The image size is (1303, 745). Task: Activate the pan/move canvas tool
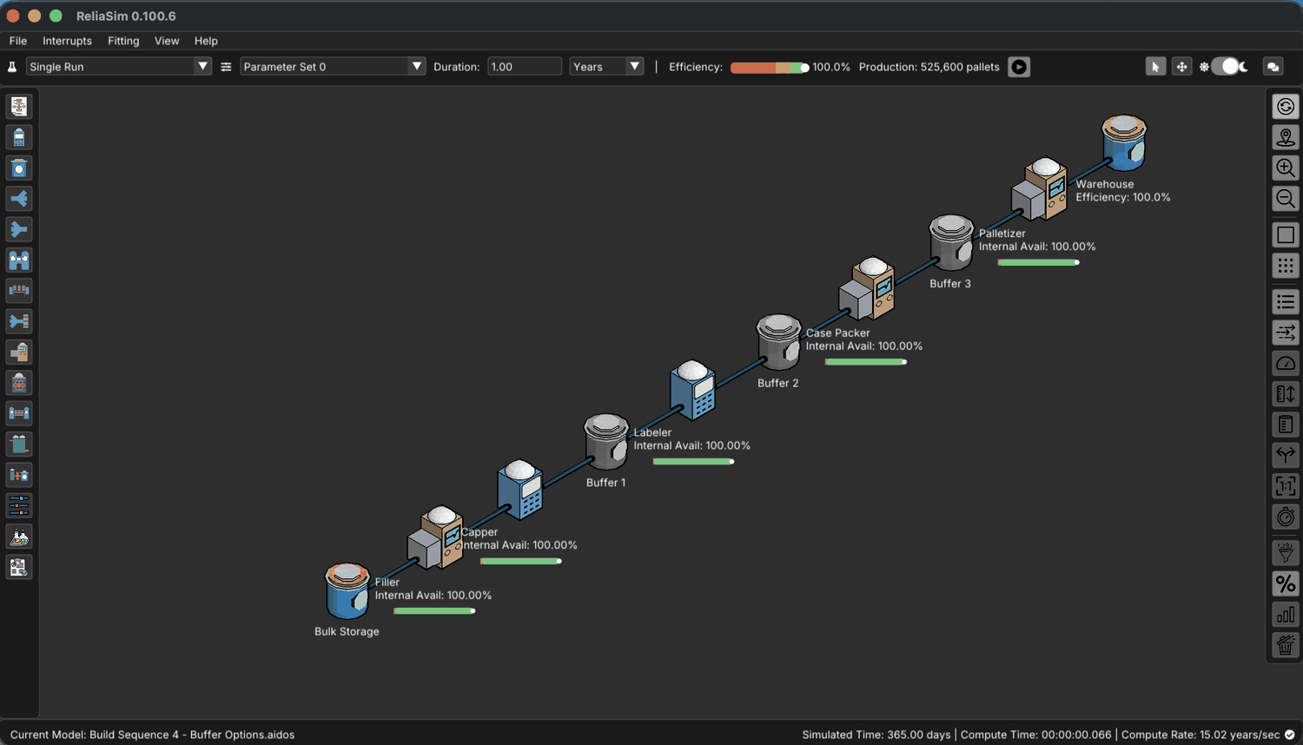[x=1181, y=67]
